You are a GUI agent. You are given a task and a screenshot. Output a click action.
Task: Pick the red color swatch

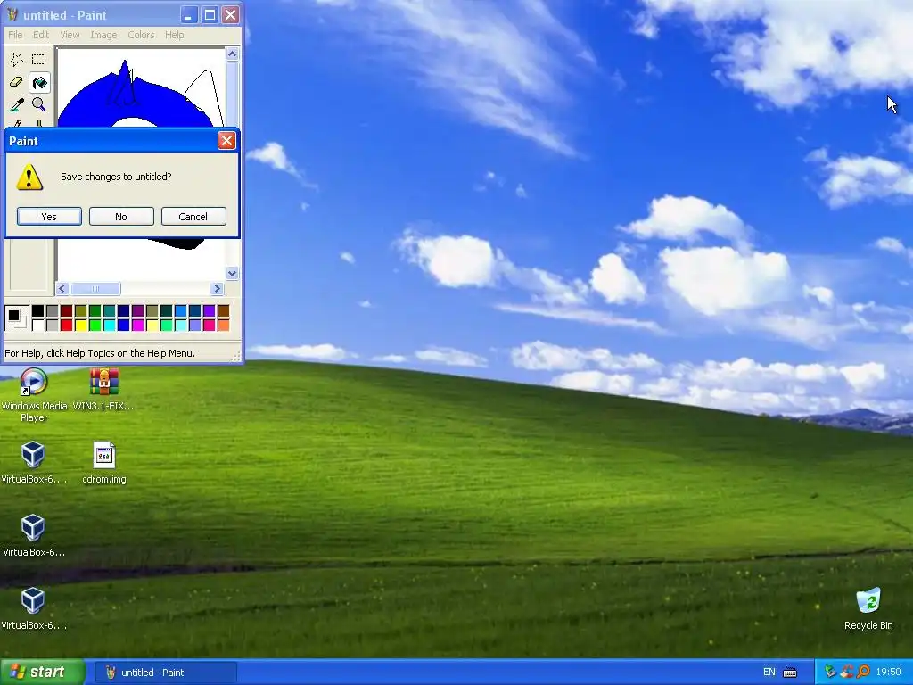(x=66, y=325)
